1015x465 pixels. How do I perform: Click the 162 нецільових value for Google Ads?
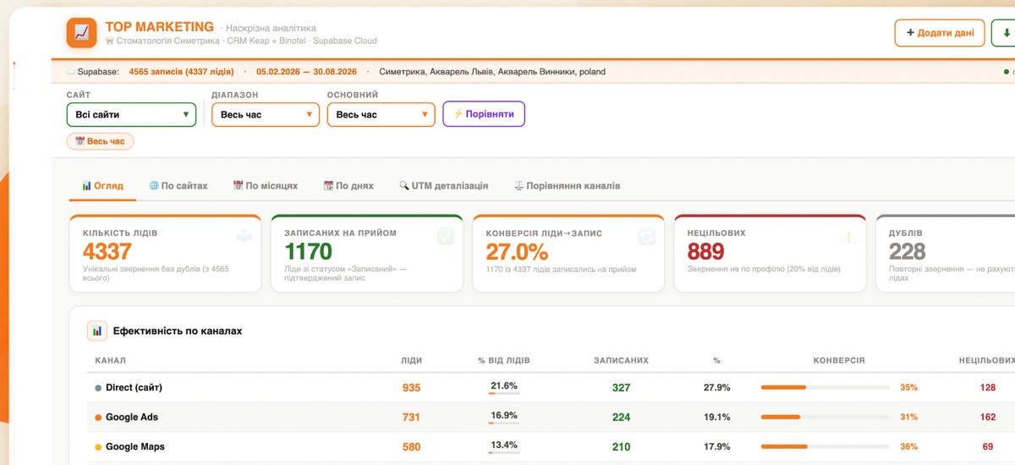coord(988,418)
